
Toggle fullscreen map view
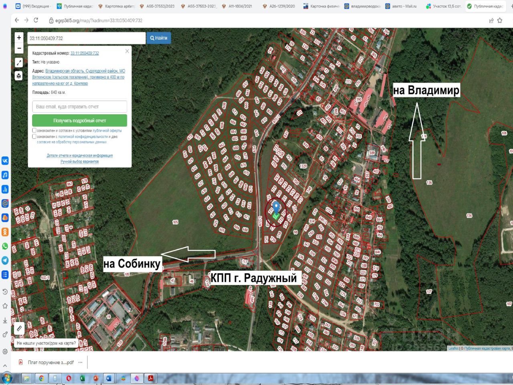pyautogui.click(x=19, y=63)
